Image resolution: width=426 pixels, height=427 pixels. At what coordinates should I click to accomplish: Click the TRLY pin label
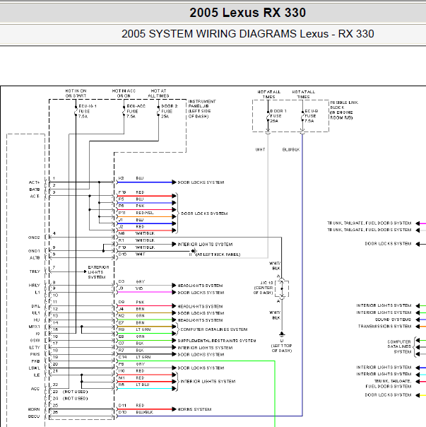pyautogui.click(x=35, y=271)
